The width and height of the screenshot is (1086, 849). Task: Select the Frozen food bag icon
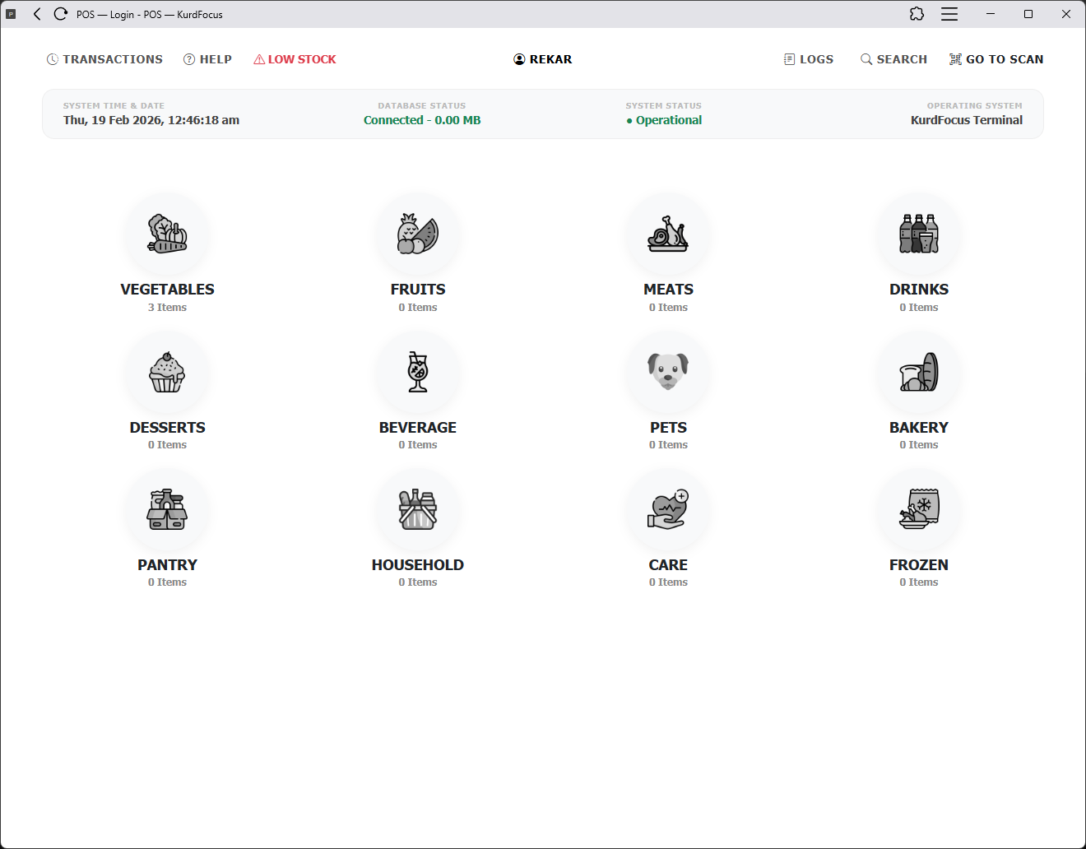pos(919,510)
